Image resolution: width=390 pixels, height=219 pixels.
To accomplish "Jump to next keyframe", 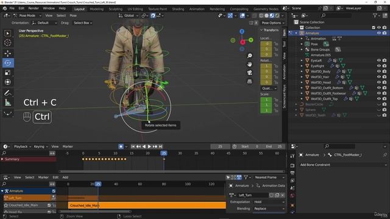I will [x=155, y=147].
